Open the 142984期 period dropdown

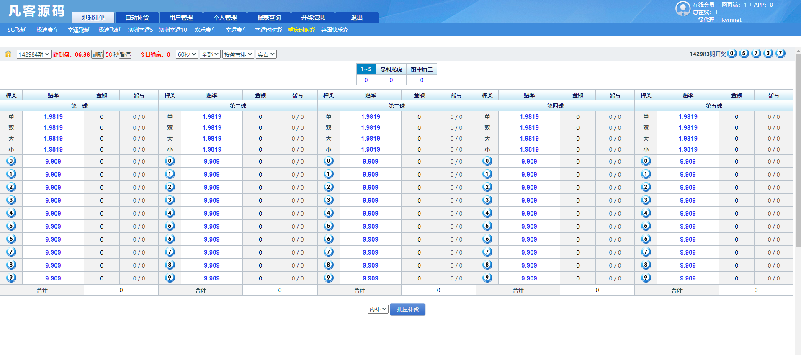(34, 54)
